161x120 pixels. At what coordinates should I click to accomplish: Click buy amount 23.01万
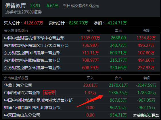(x=91, y=85)
